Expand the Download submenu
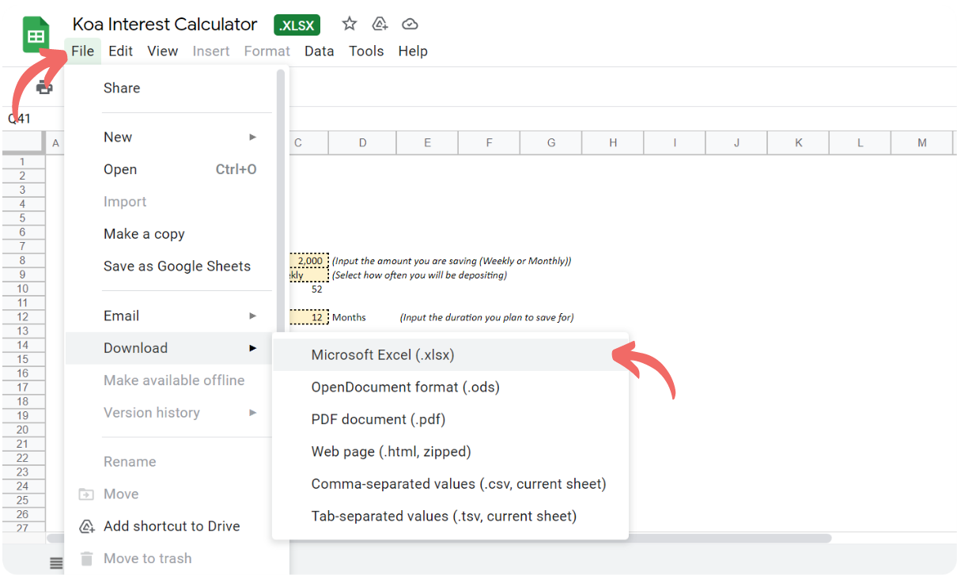The image size is (957, 579). point(171,348)
